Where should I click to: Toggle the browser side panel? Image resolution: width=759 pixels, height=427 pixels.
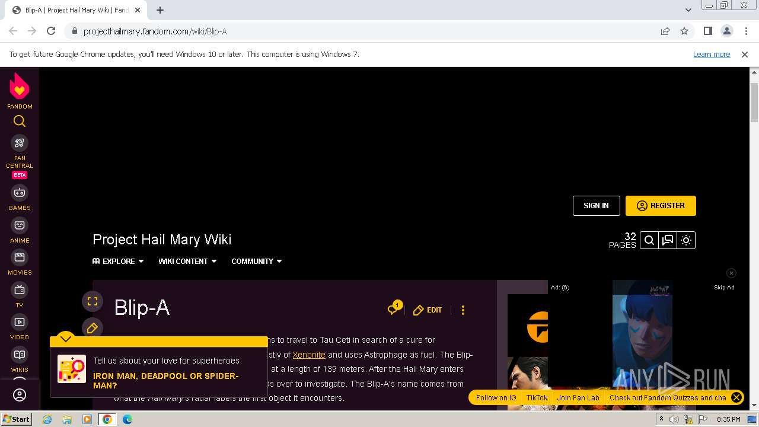[x=707, y=31]
